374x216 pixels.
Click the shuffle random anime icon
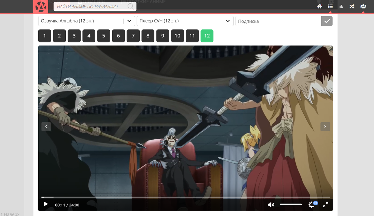tap(352, 6)
